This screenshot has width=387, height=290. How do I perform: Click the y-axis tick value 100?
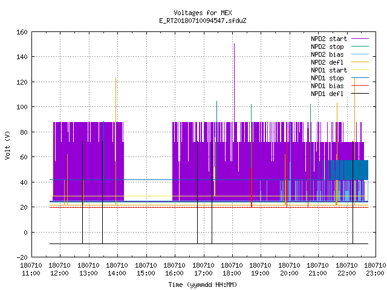(22, 107)
